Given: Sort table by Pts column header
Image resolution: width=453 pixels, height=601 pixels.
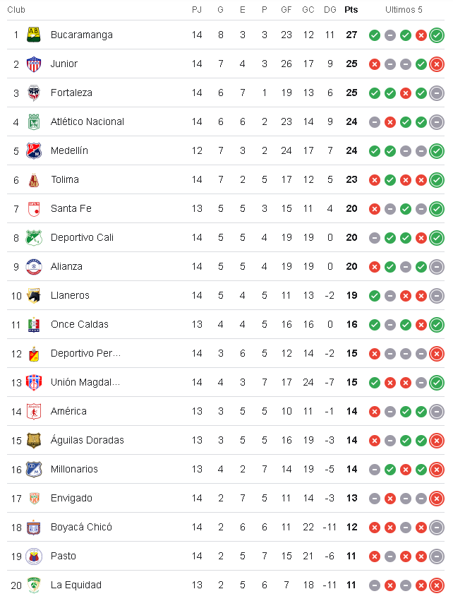Looking at the screenshot, I should pos(351,9).
